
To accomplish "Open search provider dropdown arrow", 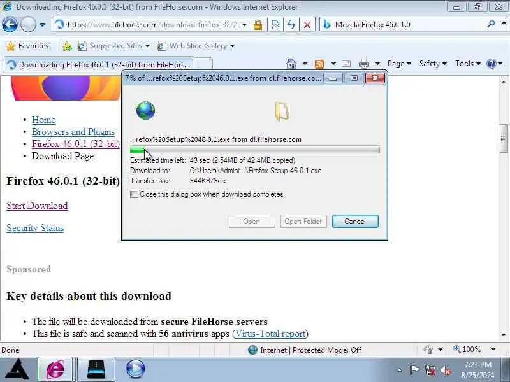I will pyautogui.click(x=504, y=24).
